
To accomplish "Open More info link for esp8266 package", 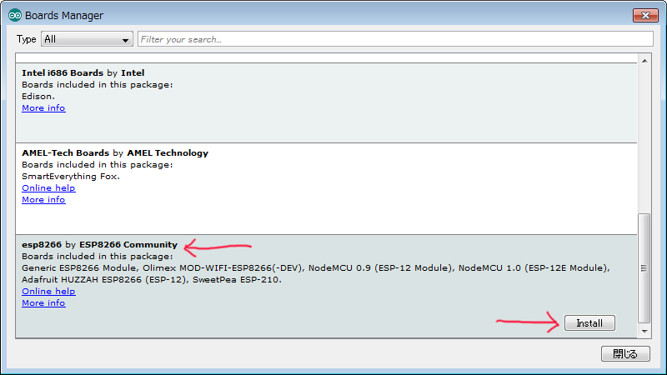I will tap(43, 303).
